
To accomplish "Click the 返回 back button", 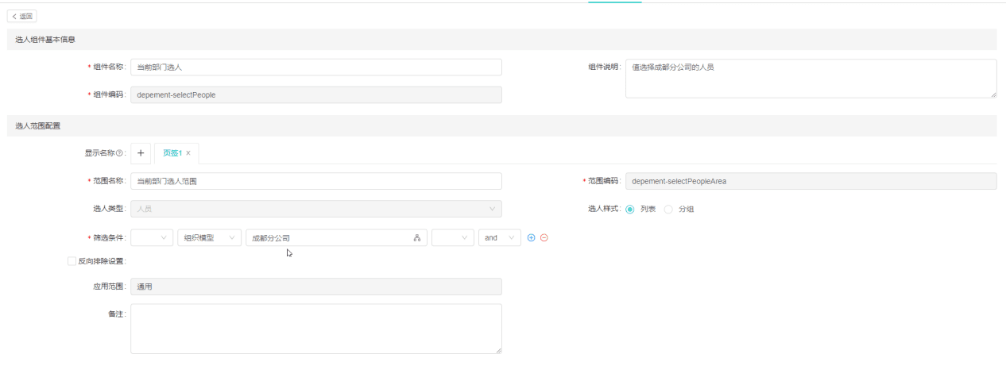I will pos(22,16).
